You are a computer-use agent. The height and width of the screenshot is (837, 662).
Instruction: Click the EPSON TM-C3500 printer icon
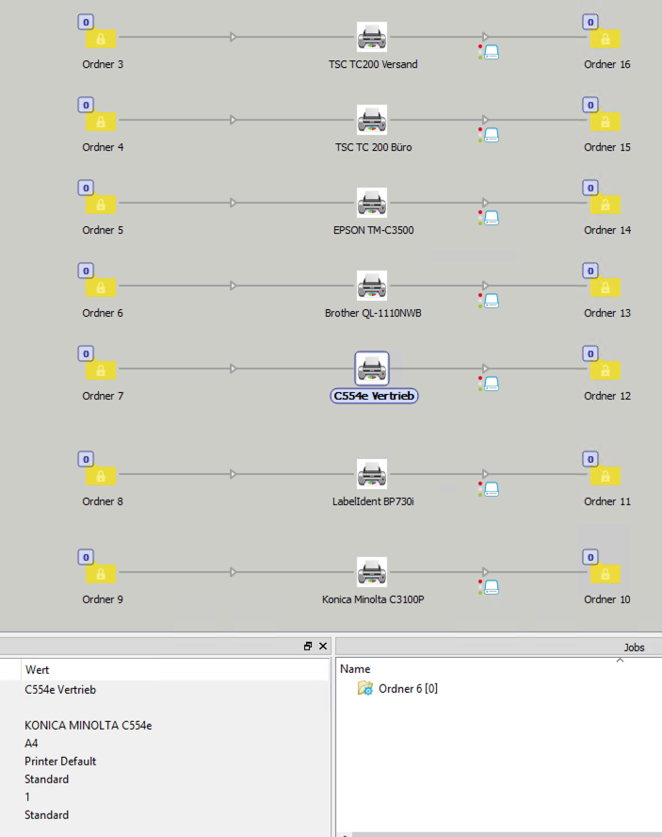click(x=372, y=204)
